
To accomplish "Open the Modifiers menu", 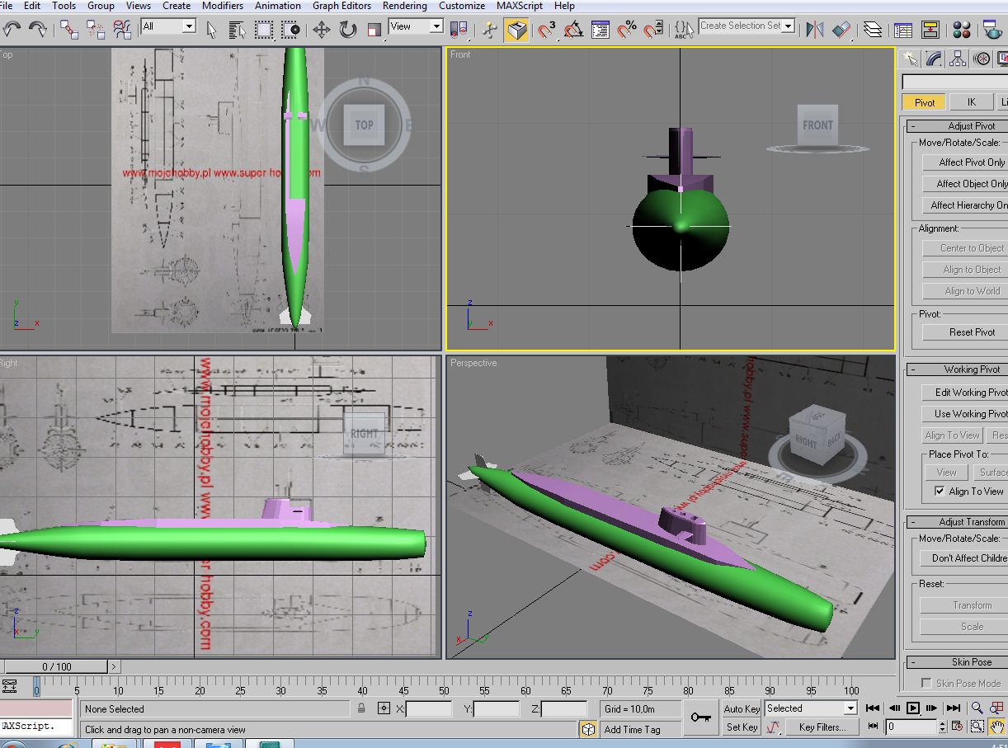I will click(223, 6).
